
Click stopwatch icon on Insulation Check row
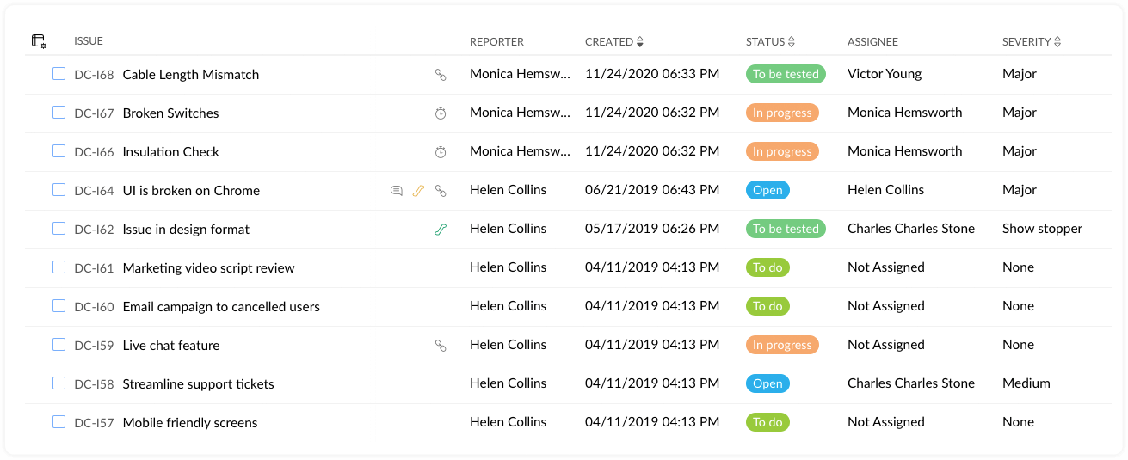[441, 152]
